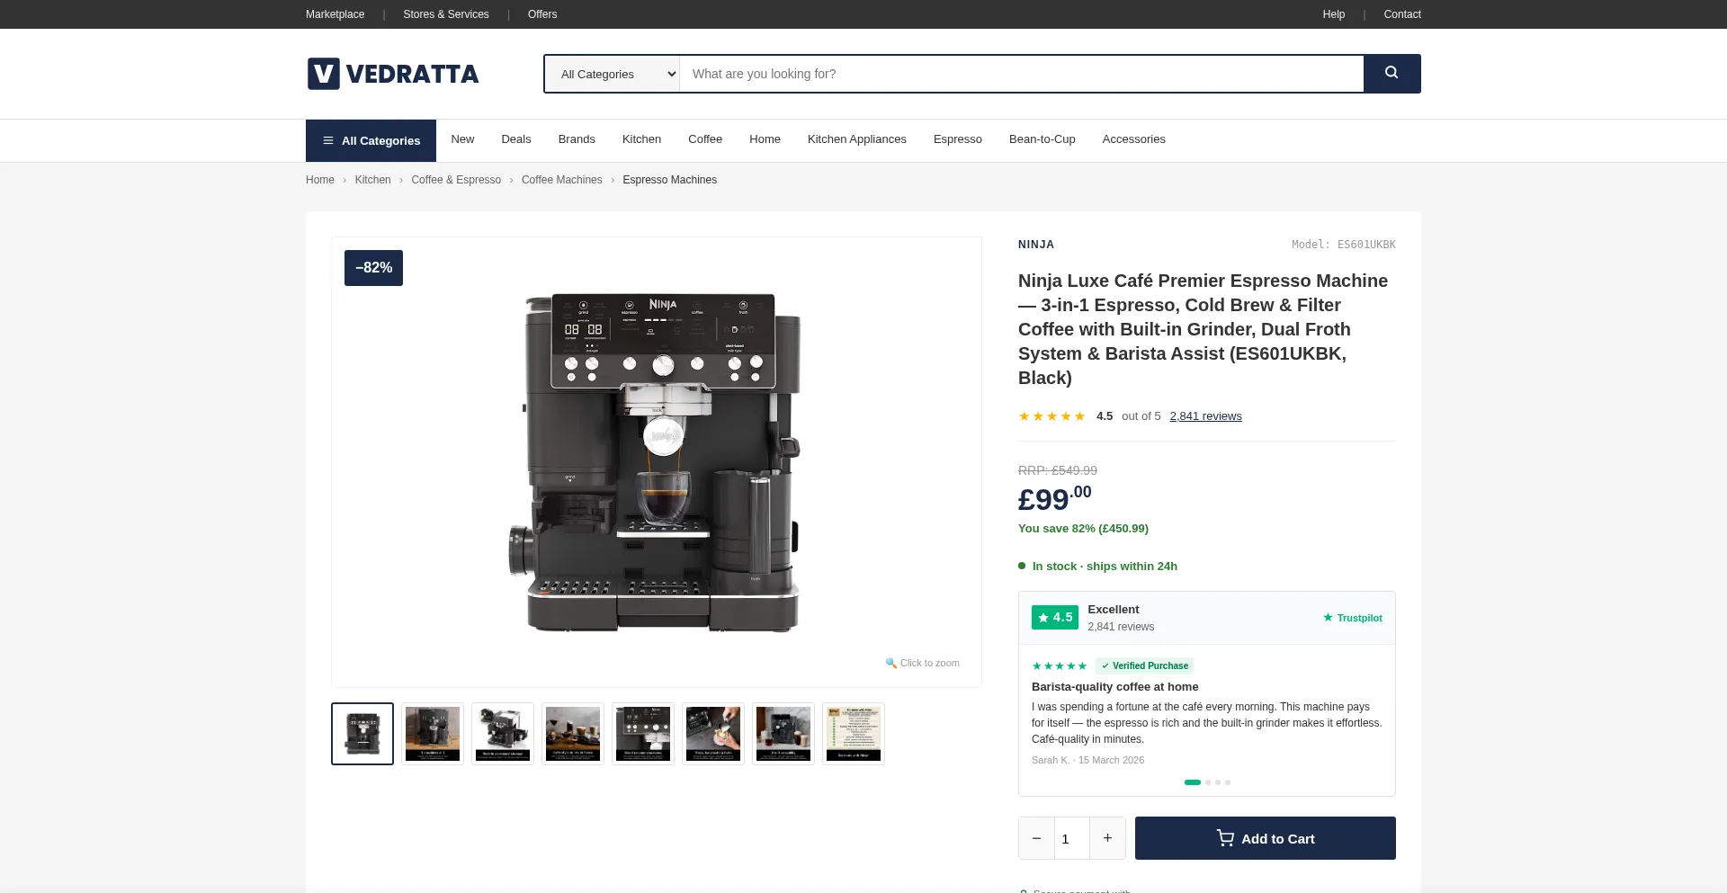This screenshot has height=893, width=1727.
Task: Click the 'Click to zoom' magnifier icon
Action: coord(891,663)
